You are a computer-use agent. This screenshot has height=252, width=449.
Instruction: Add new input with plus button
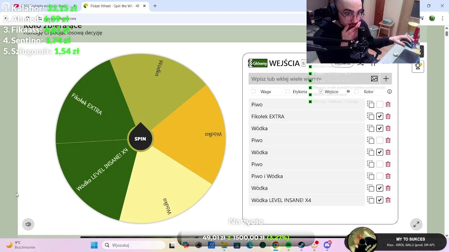point(386,79)
